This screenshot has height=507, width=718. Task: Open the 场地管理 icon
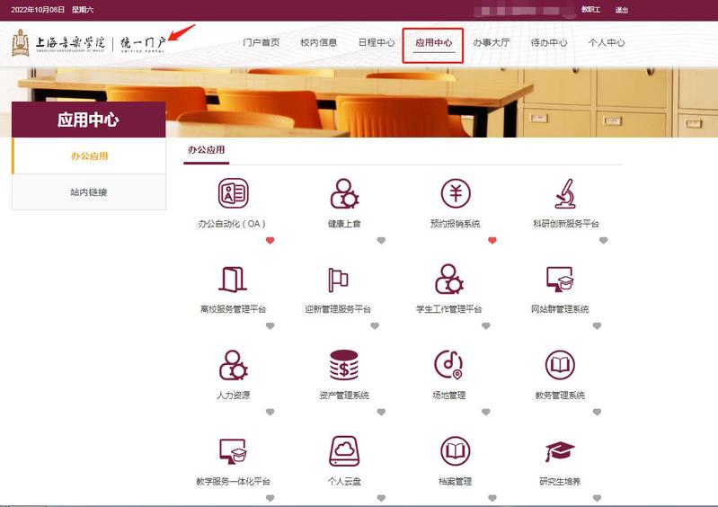click(449, 365)
